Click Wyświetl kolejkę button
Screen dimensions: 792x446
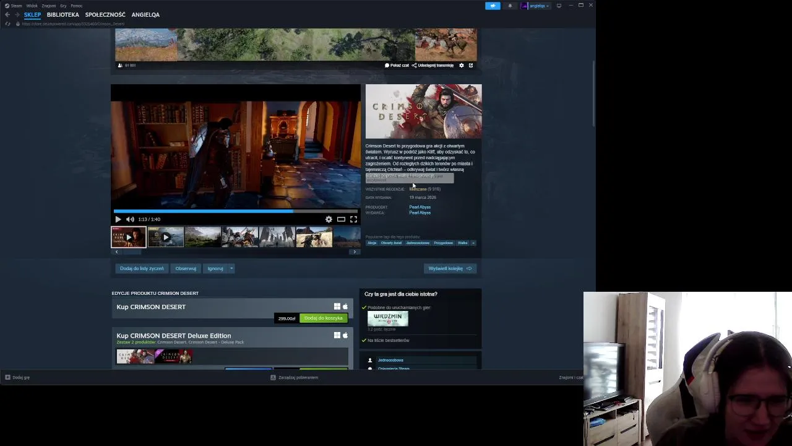coord(450,269)
